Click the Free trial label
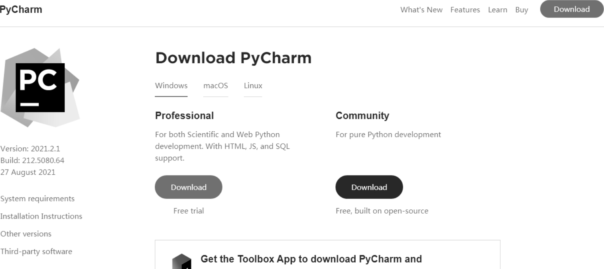Viewport: 604px width, 269px height. pos(188,211)
